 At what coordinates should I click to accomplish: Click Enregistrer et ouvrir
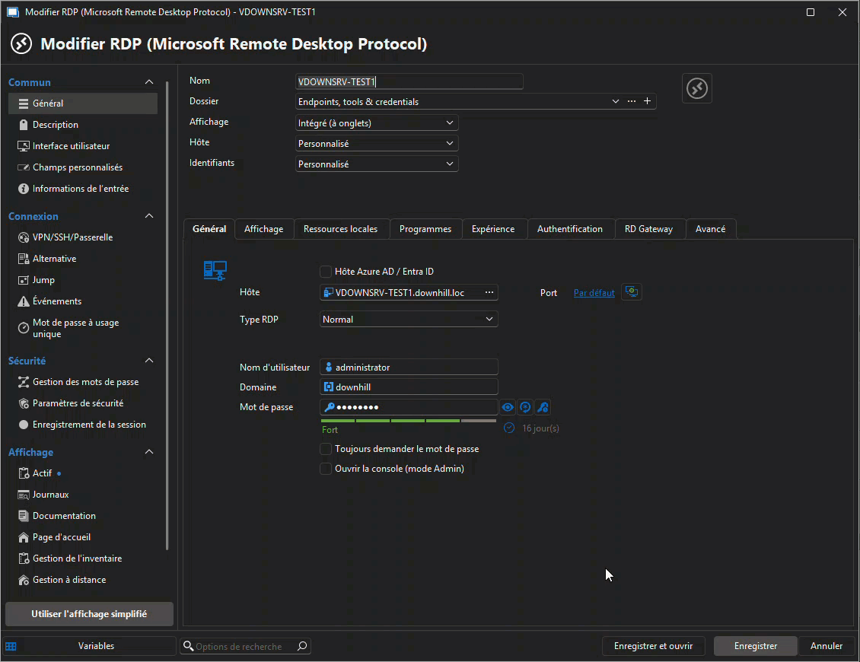(x=653, y=646)
